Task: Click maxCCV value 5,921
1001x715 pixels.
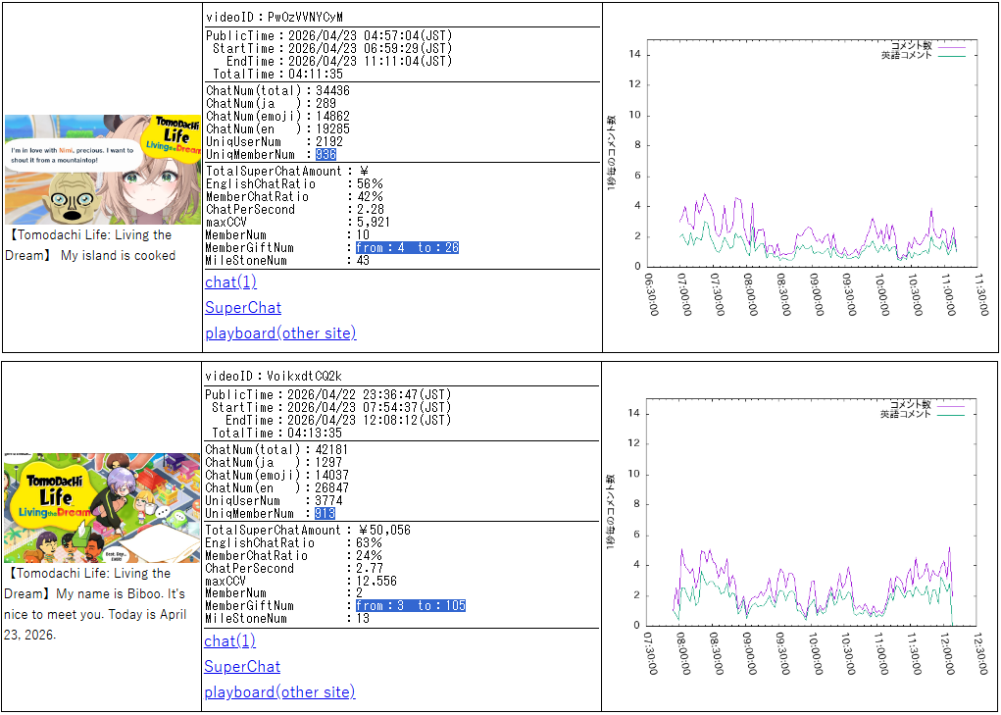Action: [x=373, y=223]
